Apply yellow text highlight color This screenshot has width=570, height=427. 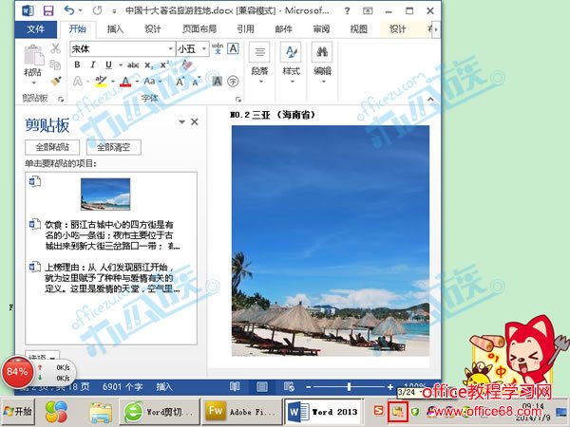[x=101, y=82]
